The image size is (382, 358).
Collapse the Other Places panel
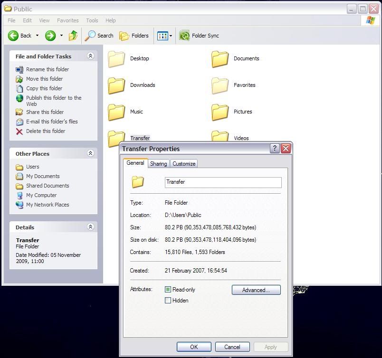pos(90,153)
